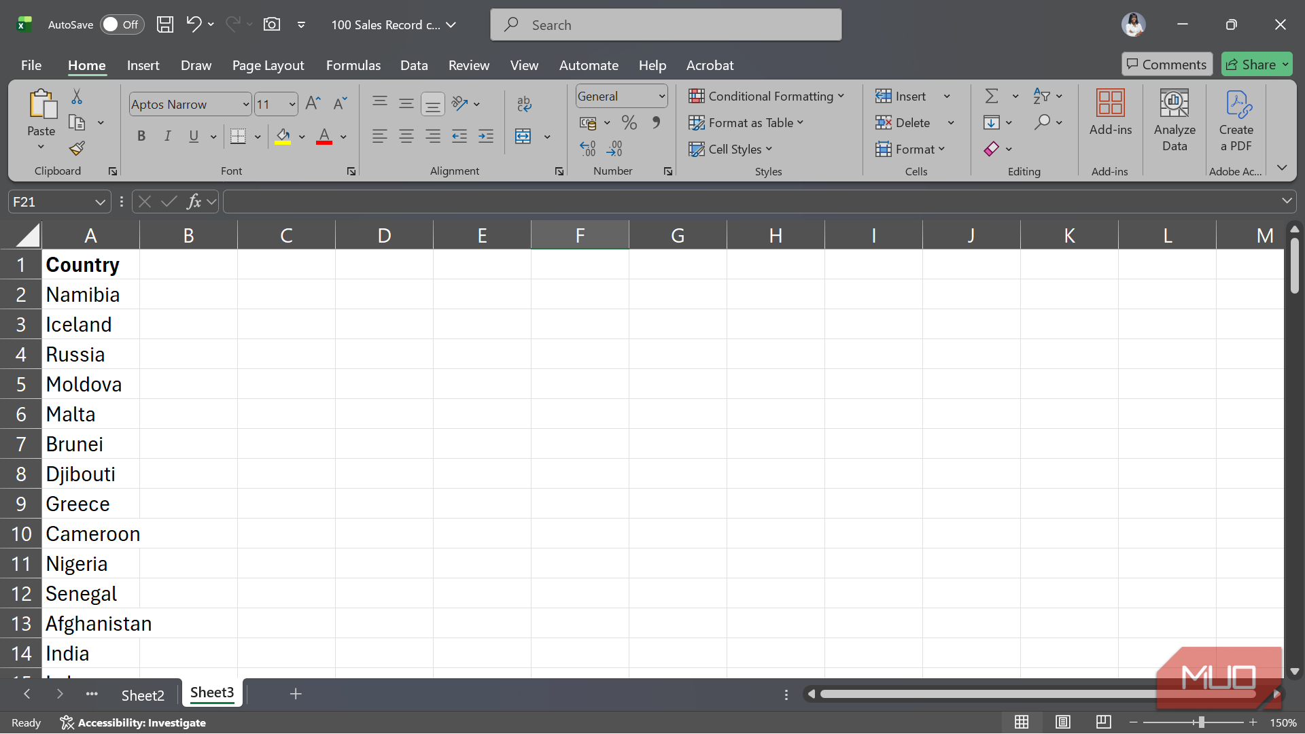This screenshot has height=734, width=1305.
Task: Click the Save icon in title bar
Action: pyautogui.click(x=165, y=24)
